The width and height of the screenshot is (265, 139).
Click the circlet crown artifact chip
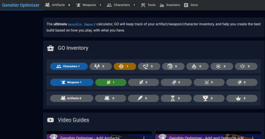tap(241, 98)
